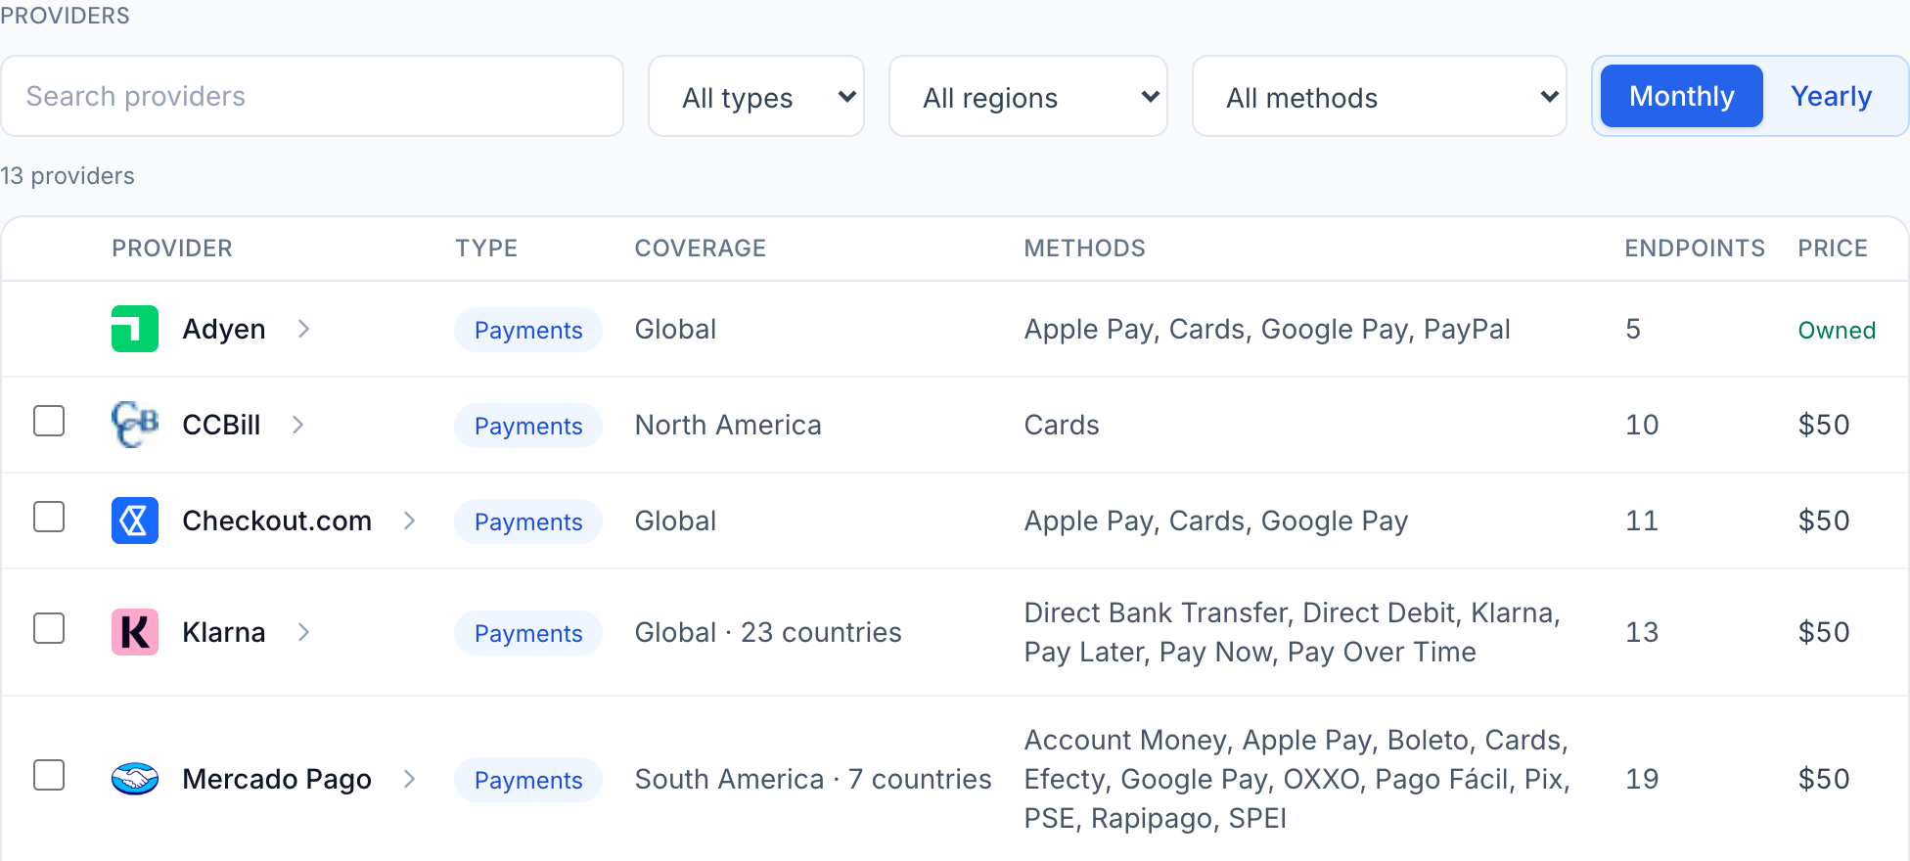Click the Adyen green logo icon
Screen dimensions: 1910x861
(x=135, y=329)
